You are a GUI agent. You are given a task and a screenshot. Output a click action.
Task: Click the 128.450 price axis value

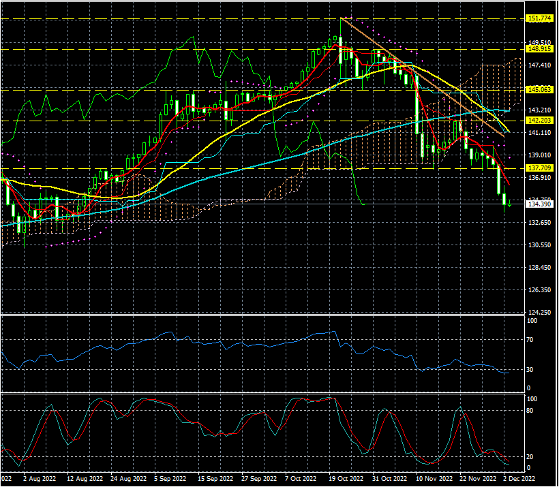540,267
